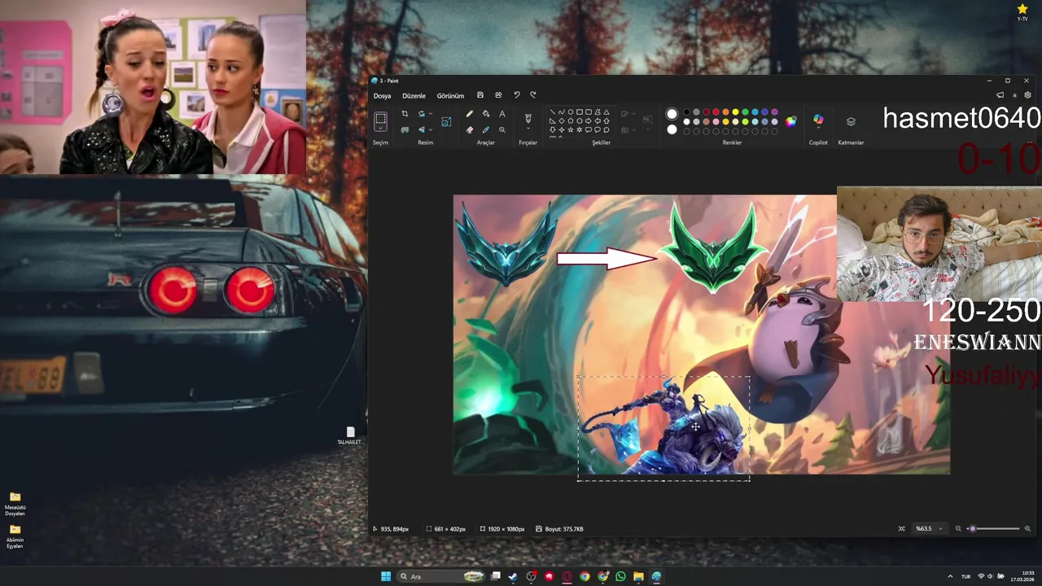Viewport: 1042px width, 586px height.
Task: Zoom out with the minus magnifier icon
Action: [958, 528]
